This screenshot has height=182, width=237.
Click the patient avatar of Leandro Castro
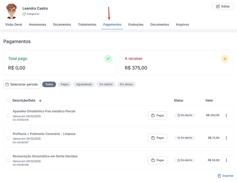click(x=11, y=11)
